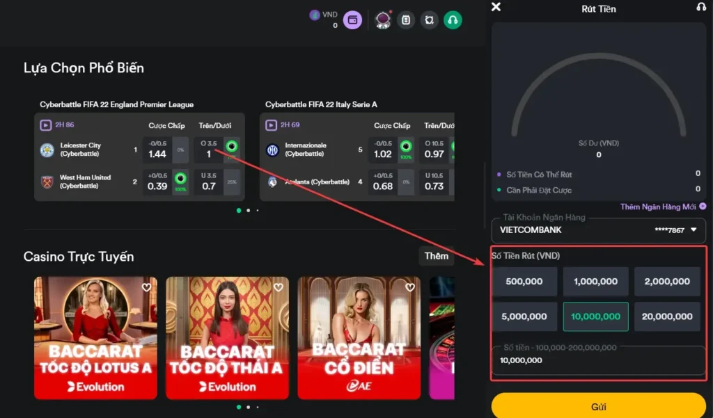Image resolution: width=713 pixels, height=418 pixels.
Task: Pick the U 3.5 odds 0.7
Action: click(x=209, y=182)
